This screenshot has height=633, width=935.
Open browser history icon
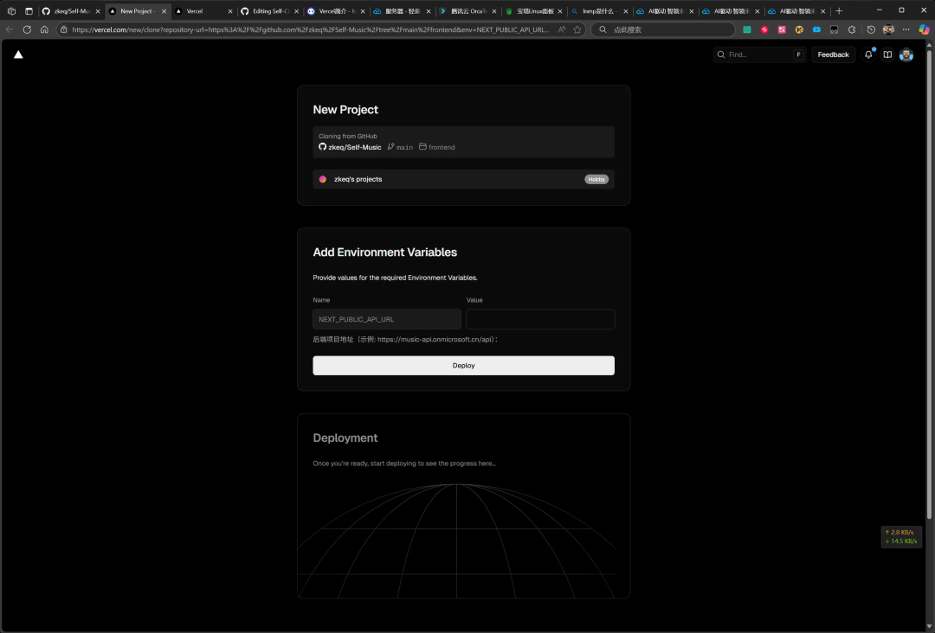point(871,29)
